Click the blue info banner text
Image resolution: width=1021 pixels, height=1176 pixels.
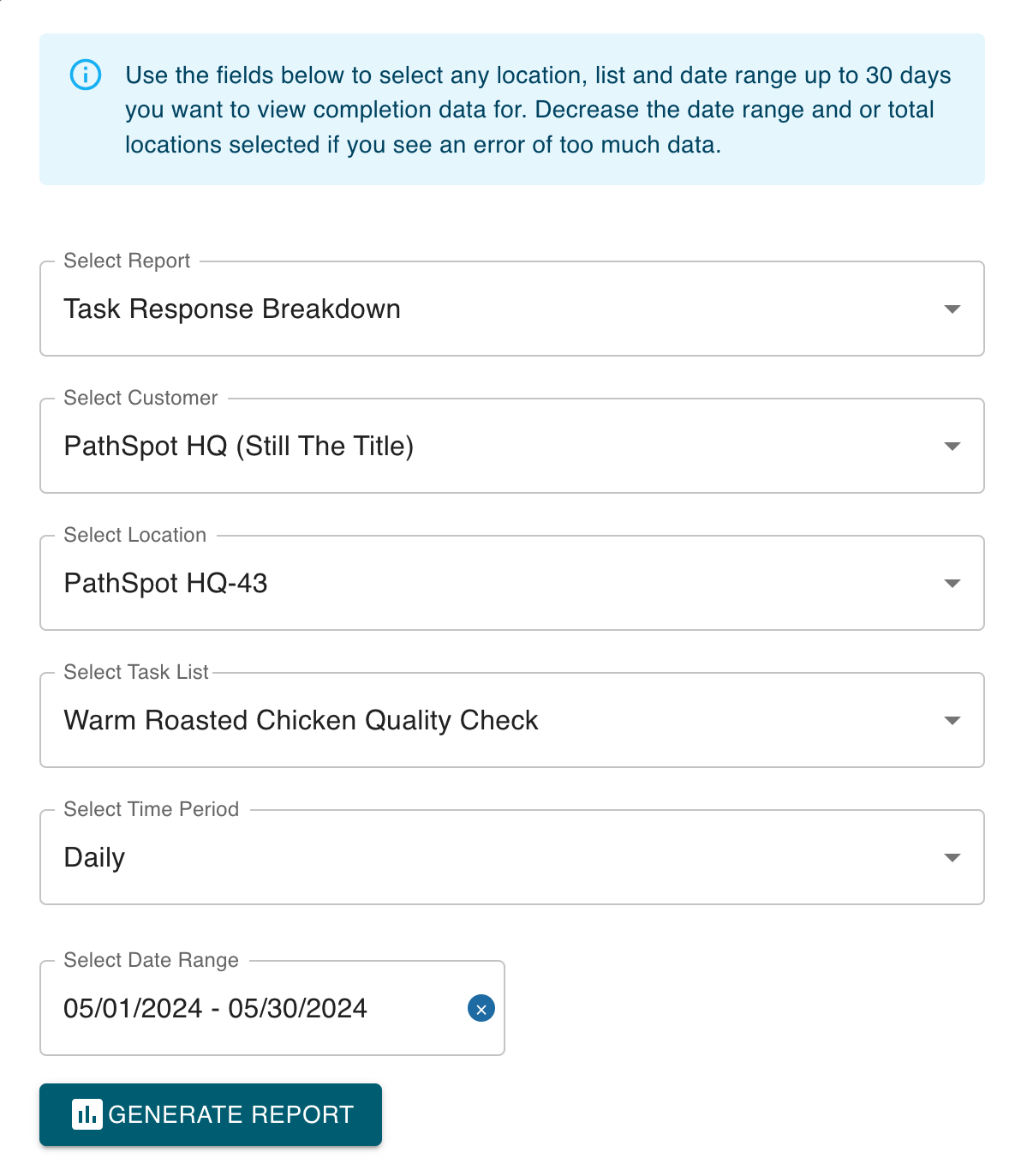pyautogui.click(x=538, y=110)
